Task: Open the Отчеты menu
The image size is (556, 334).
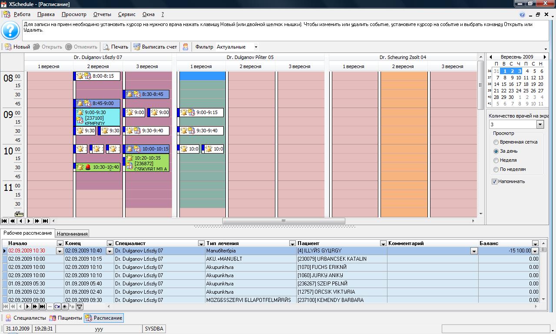Action: point(102,14)
